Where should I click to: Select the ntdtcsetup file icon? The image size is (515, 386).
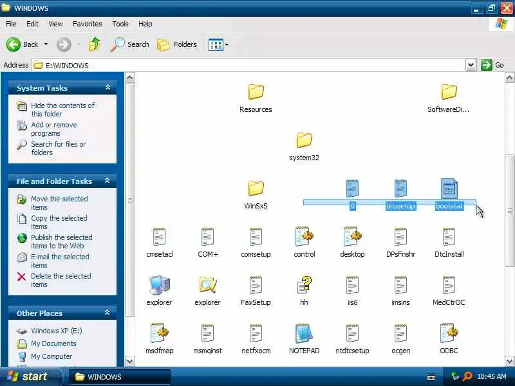coord(352,333)
